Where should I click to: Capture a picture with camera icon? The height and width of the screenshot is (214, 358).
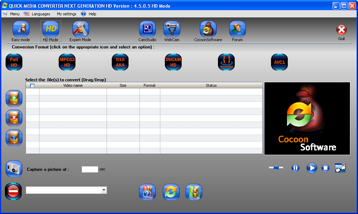coord(14,169)
